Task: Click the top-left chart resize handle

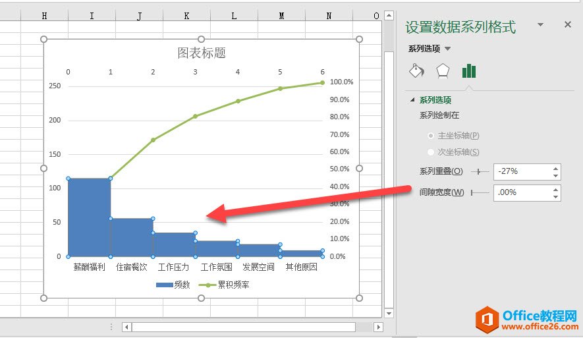Action: point(44,40)
